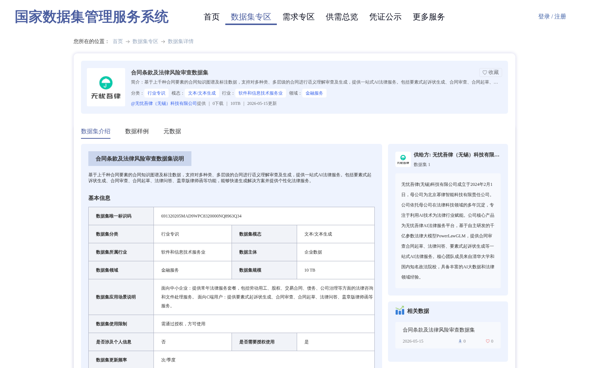The height and width of the screenshot is (368, 589).
Task: Switch to the 数据集介绍 tab
Action: (96, 131)
